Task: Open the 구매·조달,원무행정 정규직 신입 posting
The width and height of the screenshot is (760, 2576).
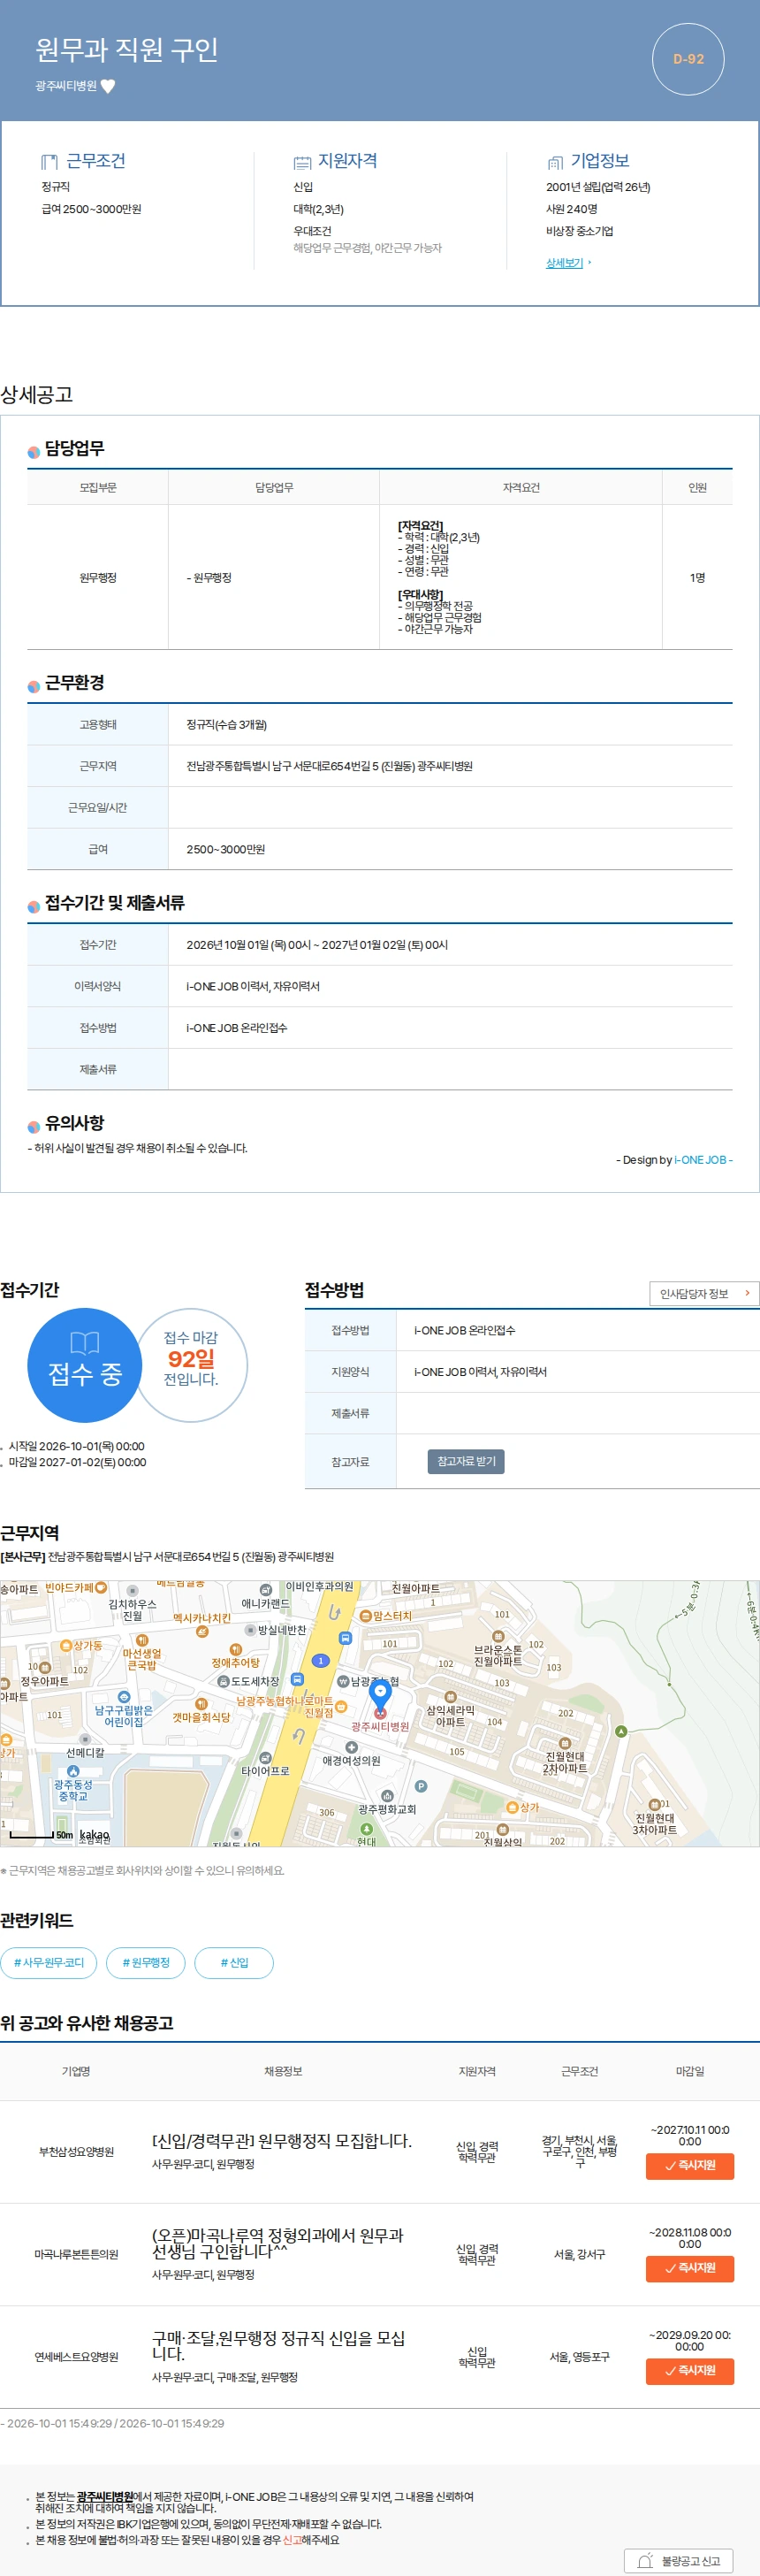Action: 278,2345
